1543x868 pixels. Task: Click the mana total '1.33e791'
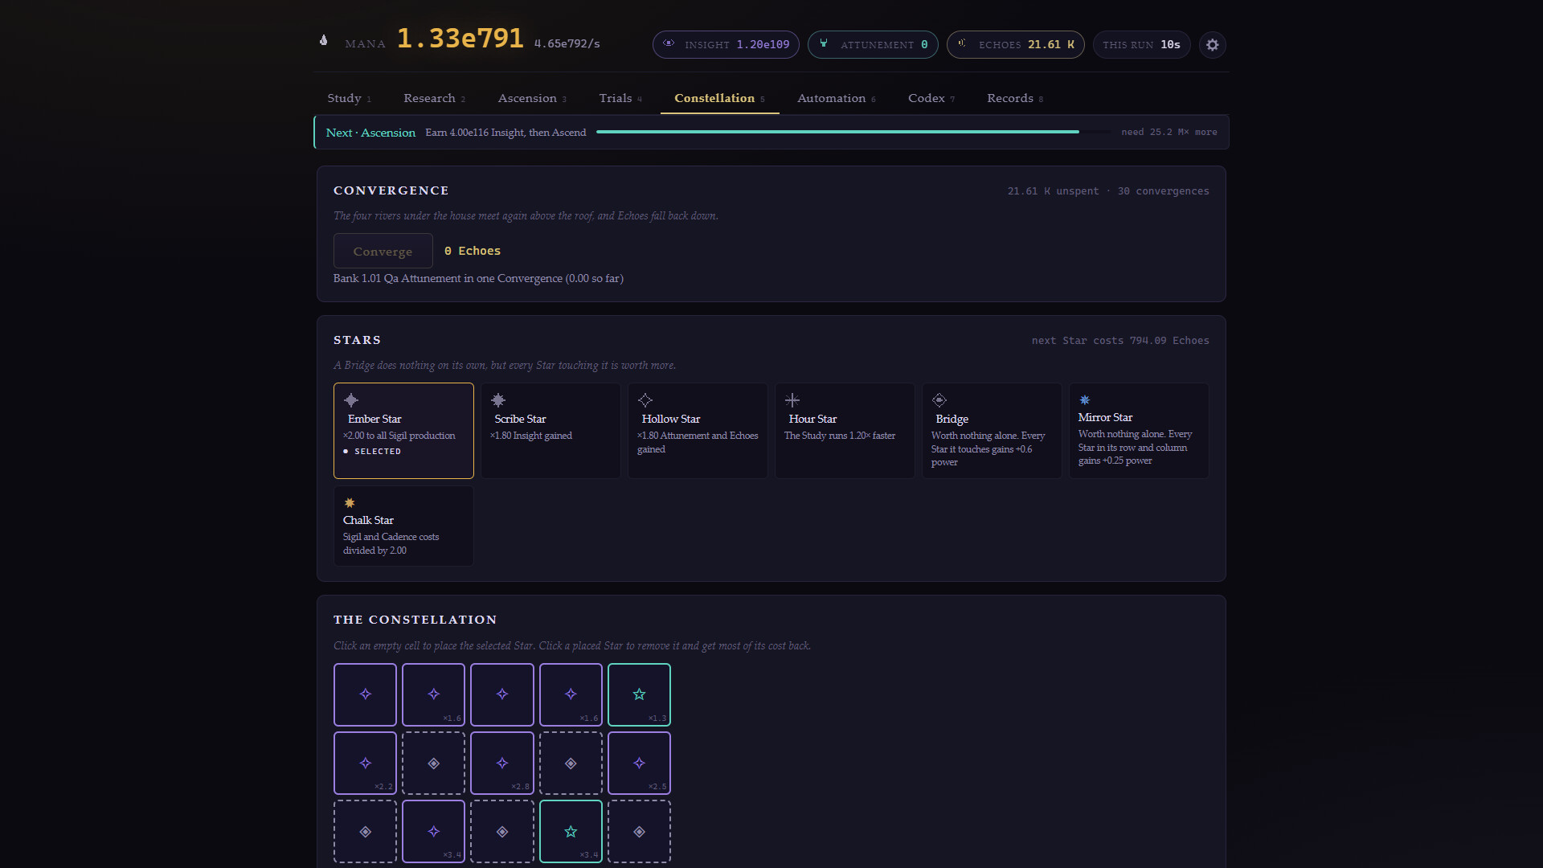pos(460,39)
